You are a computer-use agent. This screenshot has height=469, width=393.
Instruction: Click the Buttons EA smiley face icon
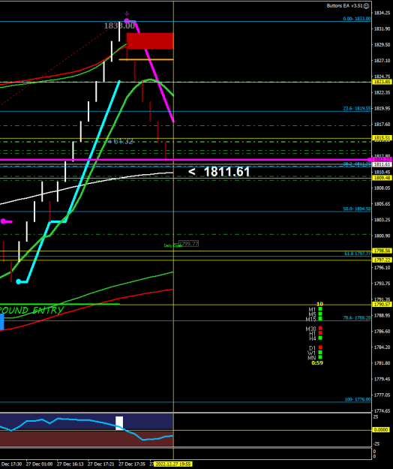coord(367,6)
